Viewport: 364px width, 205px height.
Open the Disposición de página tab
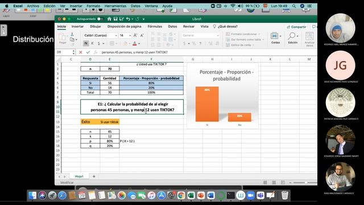click(x=125, y=27)
